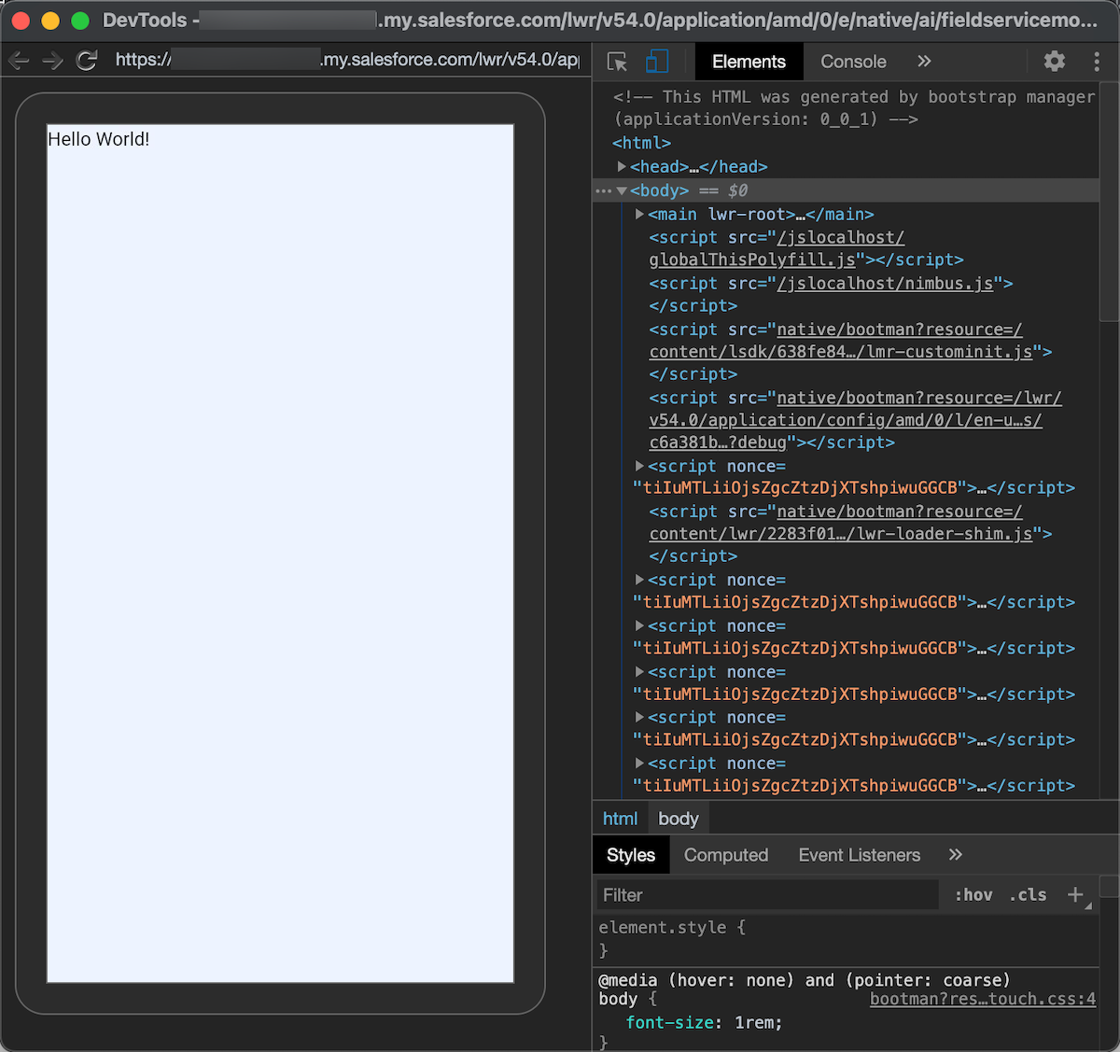The height and width of the screenshot is (1052, 1120).
Task: Open the more panel tabs chevron
Action: (x=923, y=62)
